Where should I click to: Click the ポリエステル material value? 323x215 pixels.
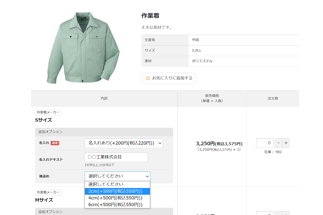[x=202, y=61]
